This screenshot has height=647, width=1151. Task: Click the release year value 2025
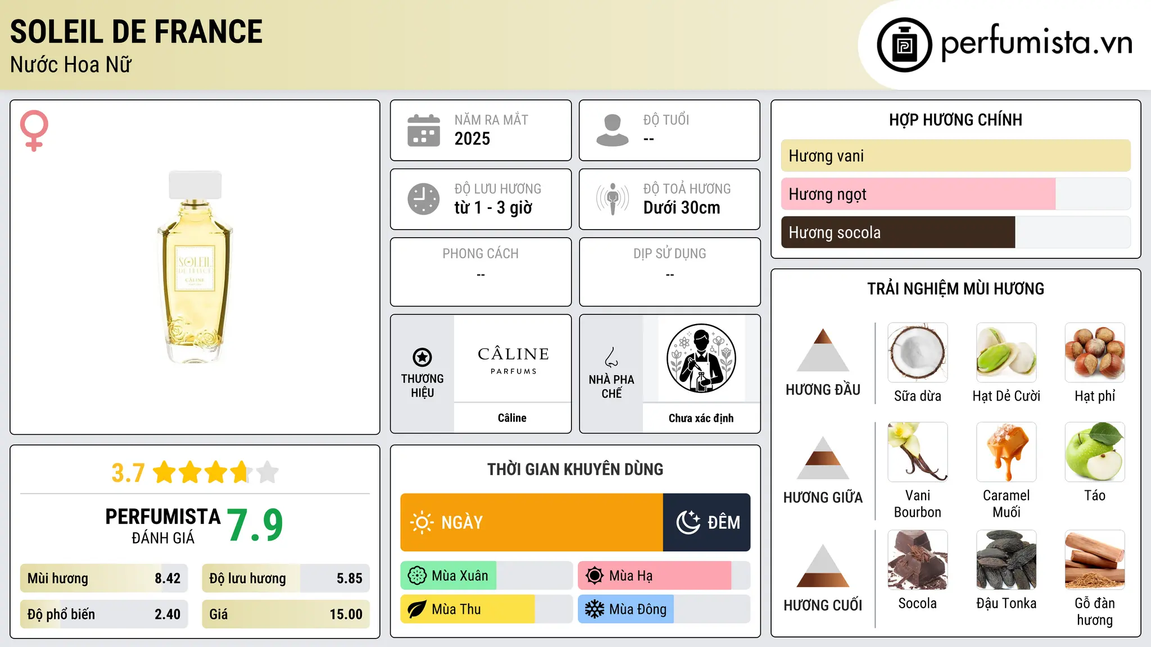pos(472,139)
